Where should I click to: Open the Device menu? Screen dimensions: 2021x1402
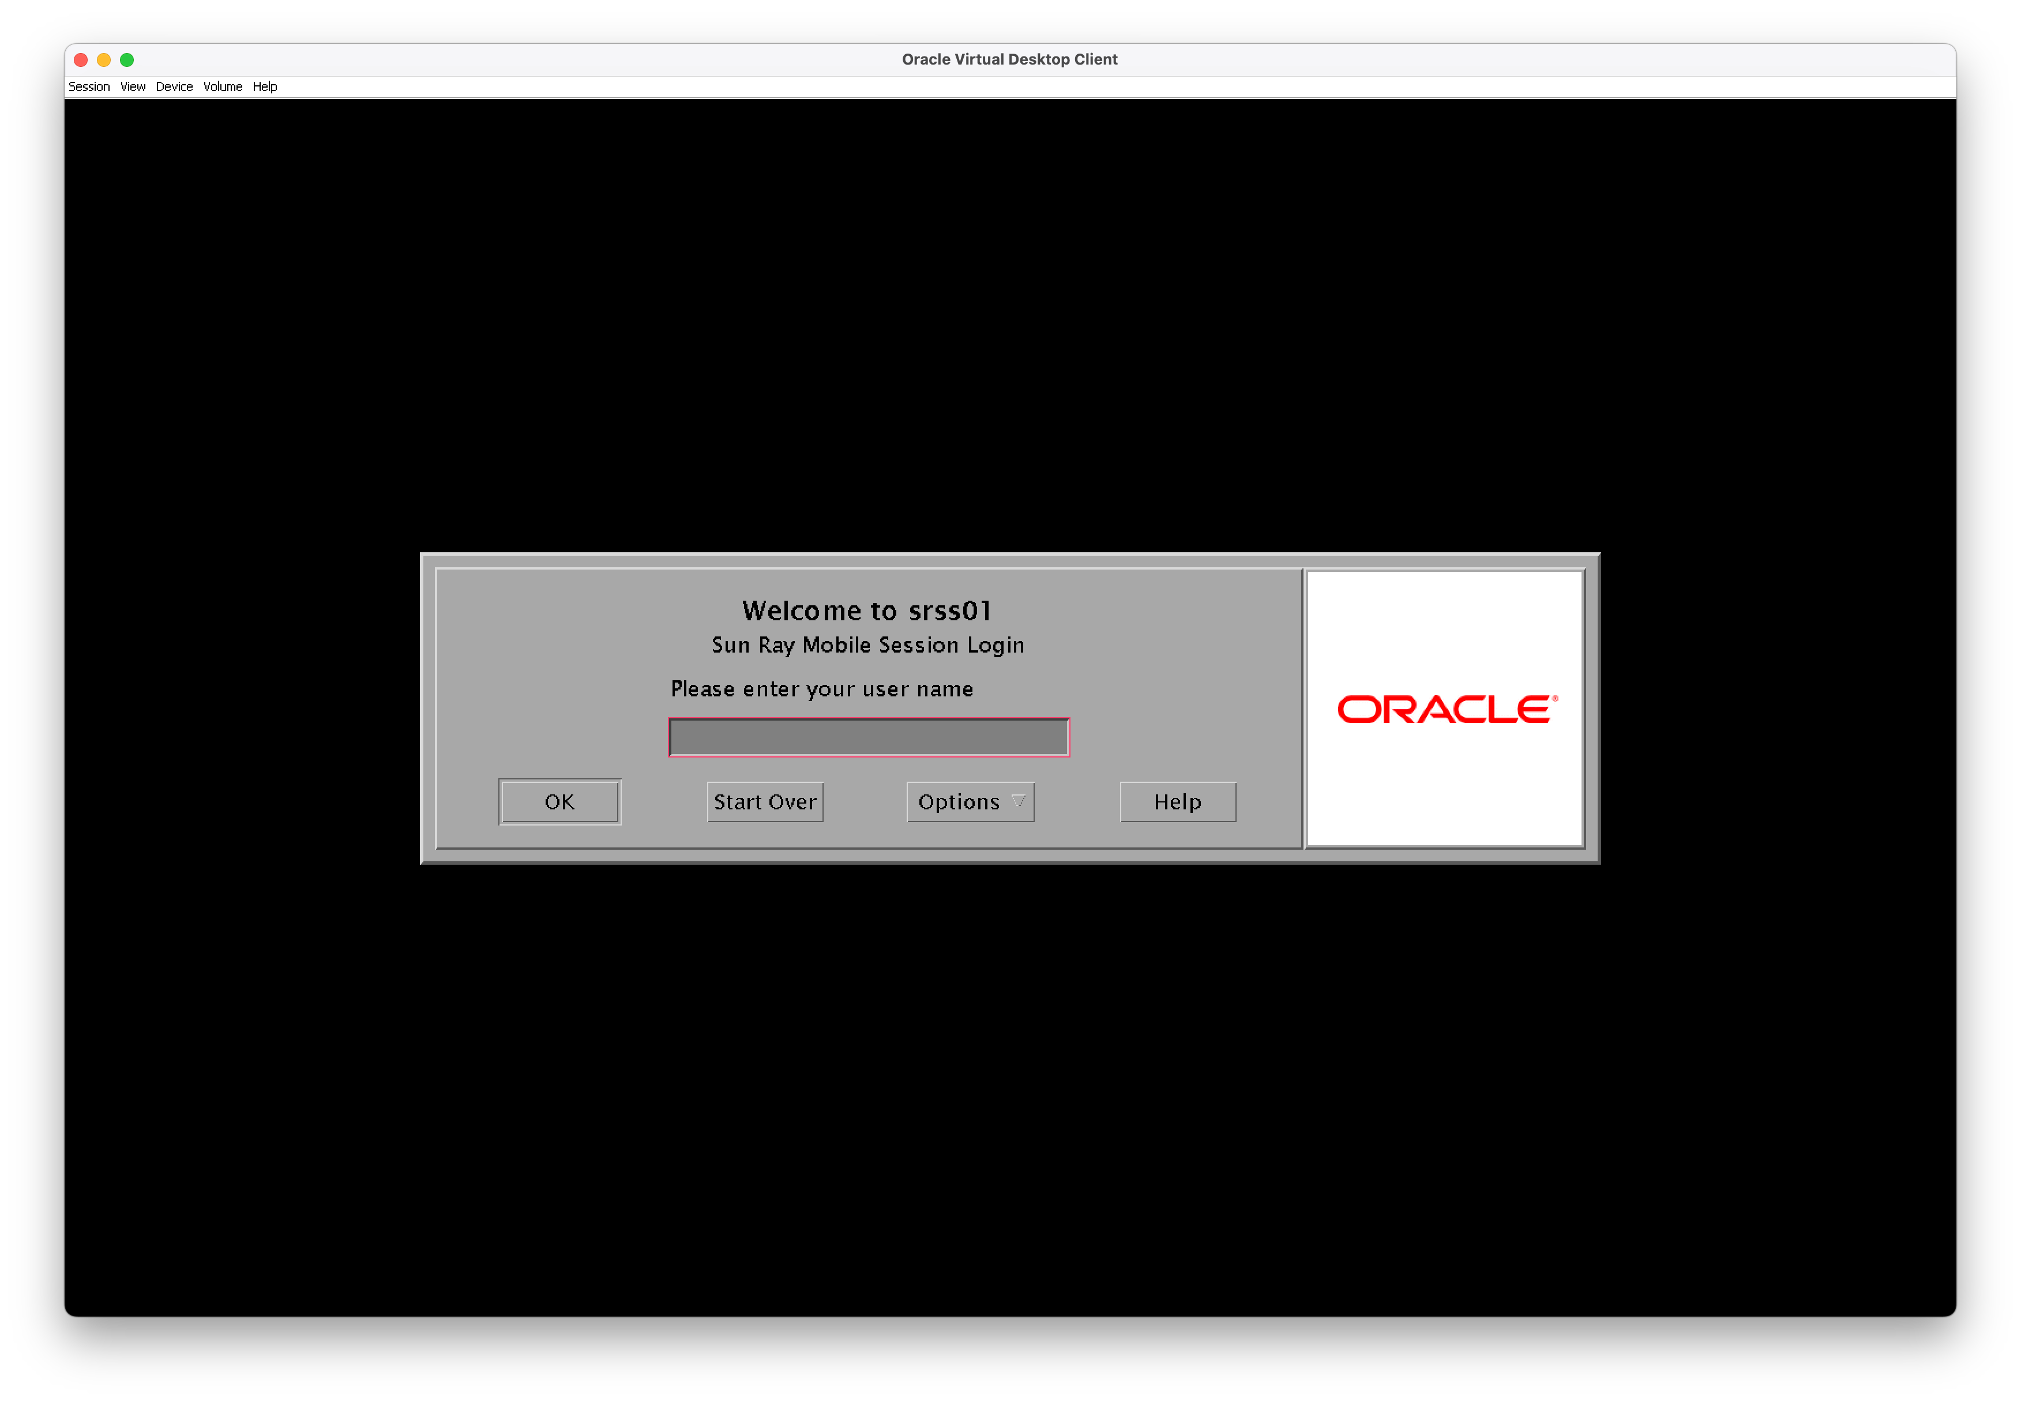coord(174,87)
